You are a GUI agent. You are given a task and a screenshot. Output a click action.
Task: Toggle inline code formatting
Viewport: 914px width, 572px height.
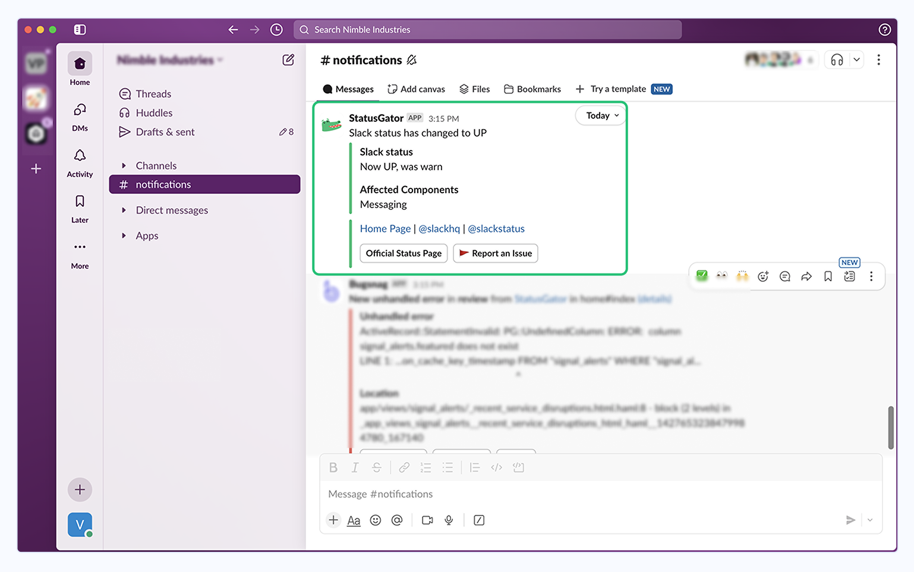point(496,467)
